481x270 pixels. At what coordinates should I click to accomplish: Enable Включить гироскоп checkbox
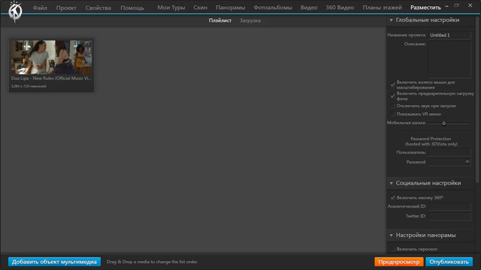392,249
